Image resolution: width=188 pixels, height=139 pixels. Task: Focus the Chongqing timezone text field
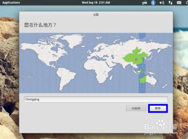tap(96, 99)
